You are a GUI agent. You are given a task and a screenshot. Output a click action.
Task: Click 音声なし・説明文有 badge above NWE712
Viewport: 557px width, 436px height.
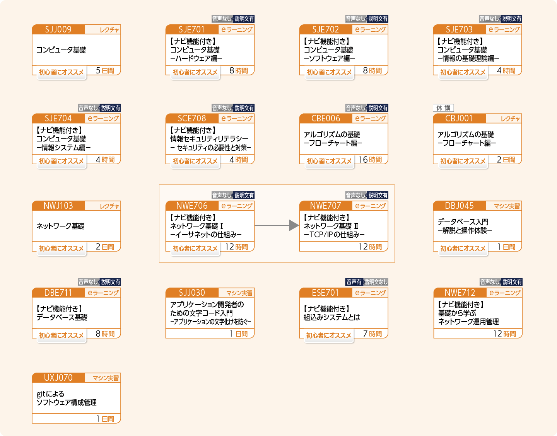(501, 282)
